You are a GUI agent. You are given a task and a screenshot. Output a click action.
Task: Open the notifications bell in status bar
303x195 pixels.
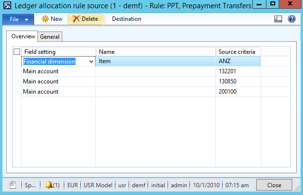pos(53,185)
